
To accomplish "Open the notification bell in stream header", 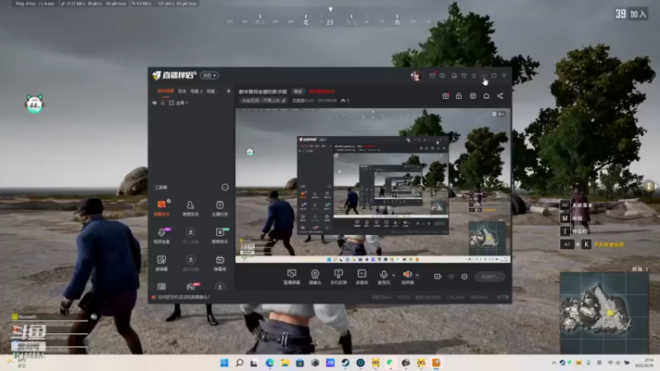I will (486, 96).
